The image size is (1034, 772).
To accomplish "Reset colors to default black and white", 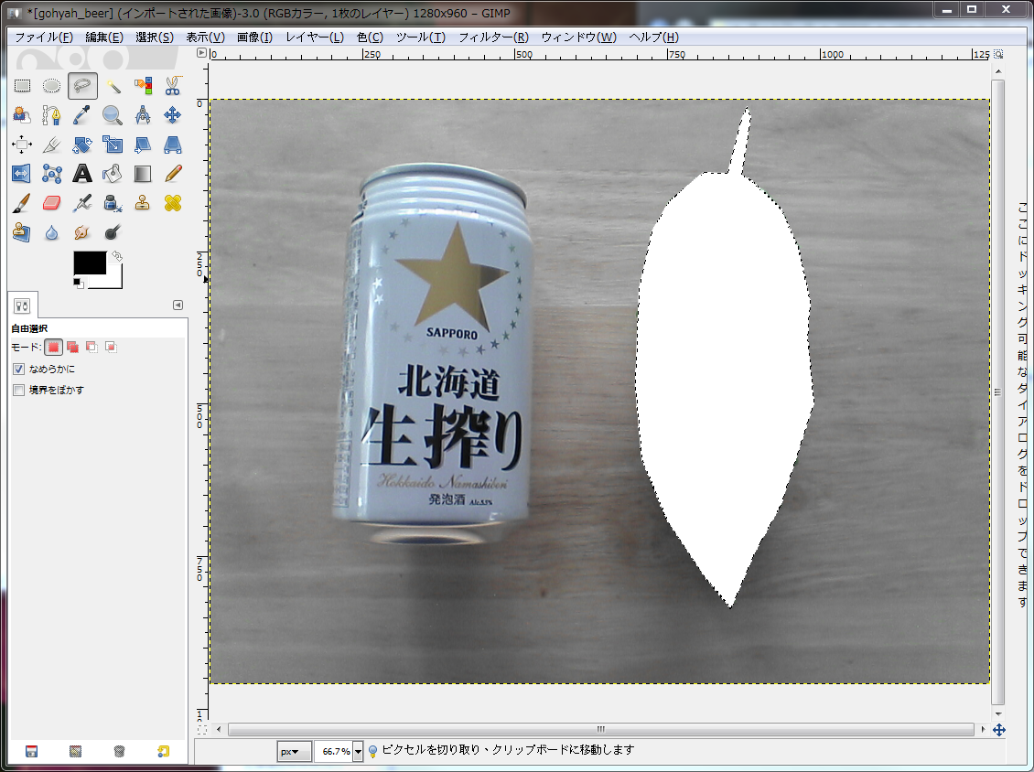I will (79, 283).
